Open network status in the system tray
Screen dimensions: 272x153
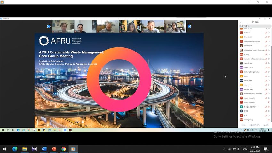pos(229,149)
